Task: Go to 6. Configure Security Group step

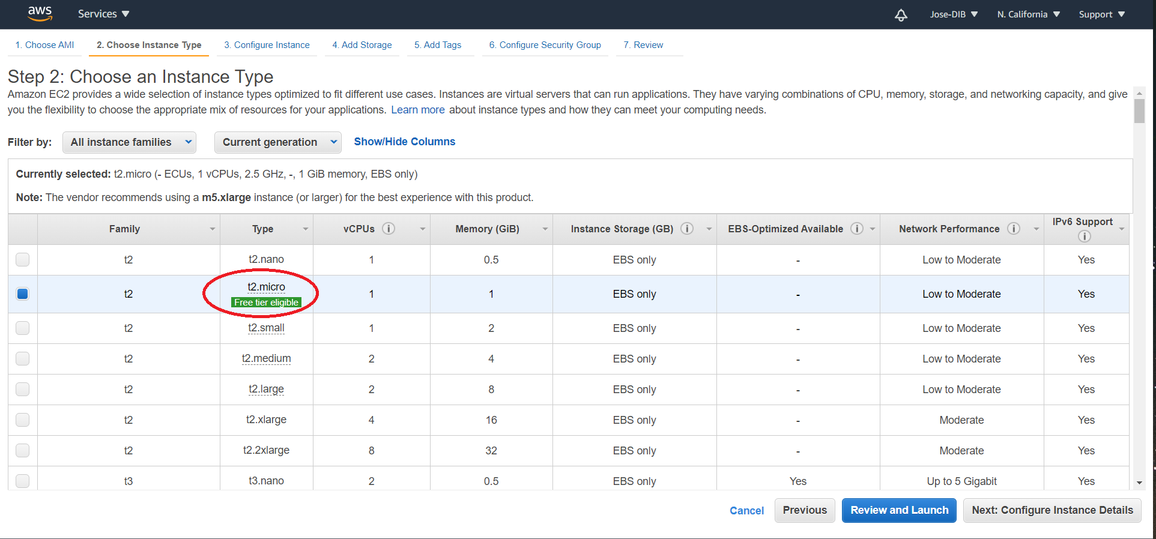Action: (545, 45)
